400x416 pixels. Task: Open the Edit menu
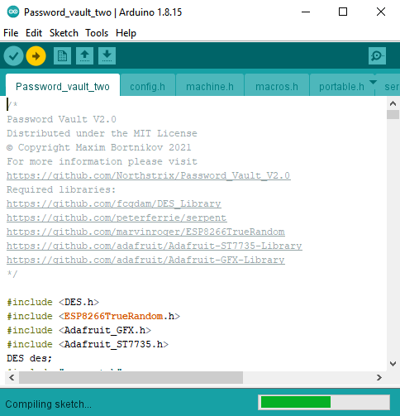click(x=34, y=33)
